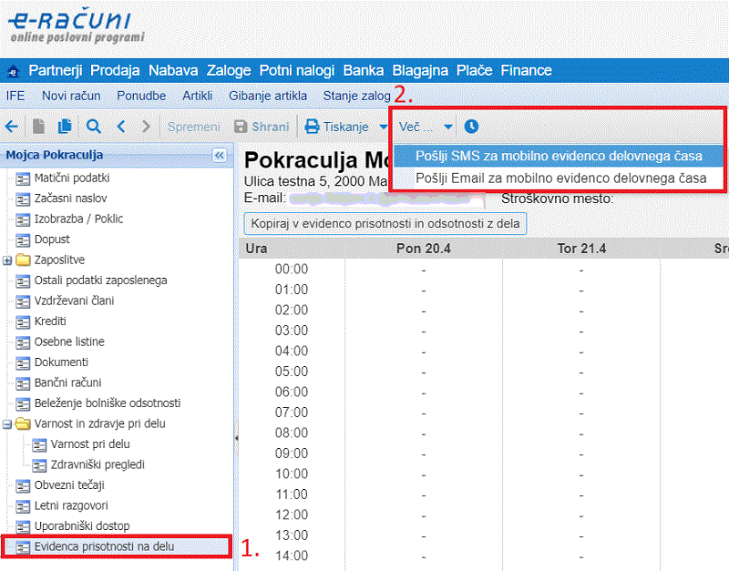This screenshot has height=571, width=729.
Task: Click the e-računi logo
Action: (x=77, y=25)
